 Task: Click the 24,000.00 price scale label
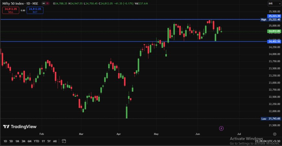274,54
